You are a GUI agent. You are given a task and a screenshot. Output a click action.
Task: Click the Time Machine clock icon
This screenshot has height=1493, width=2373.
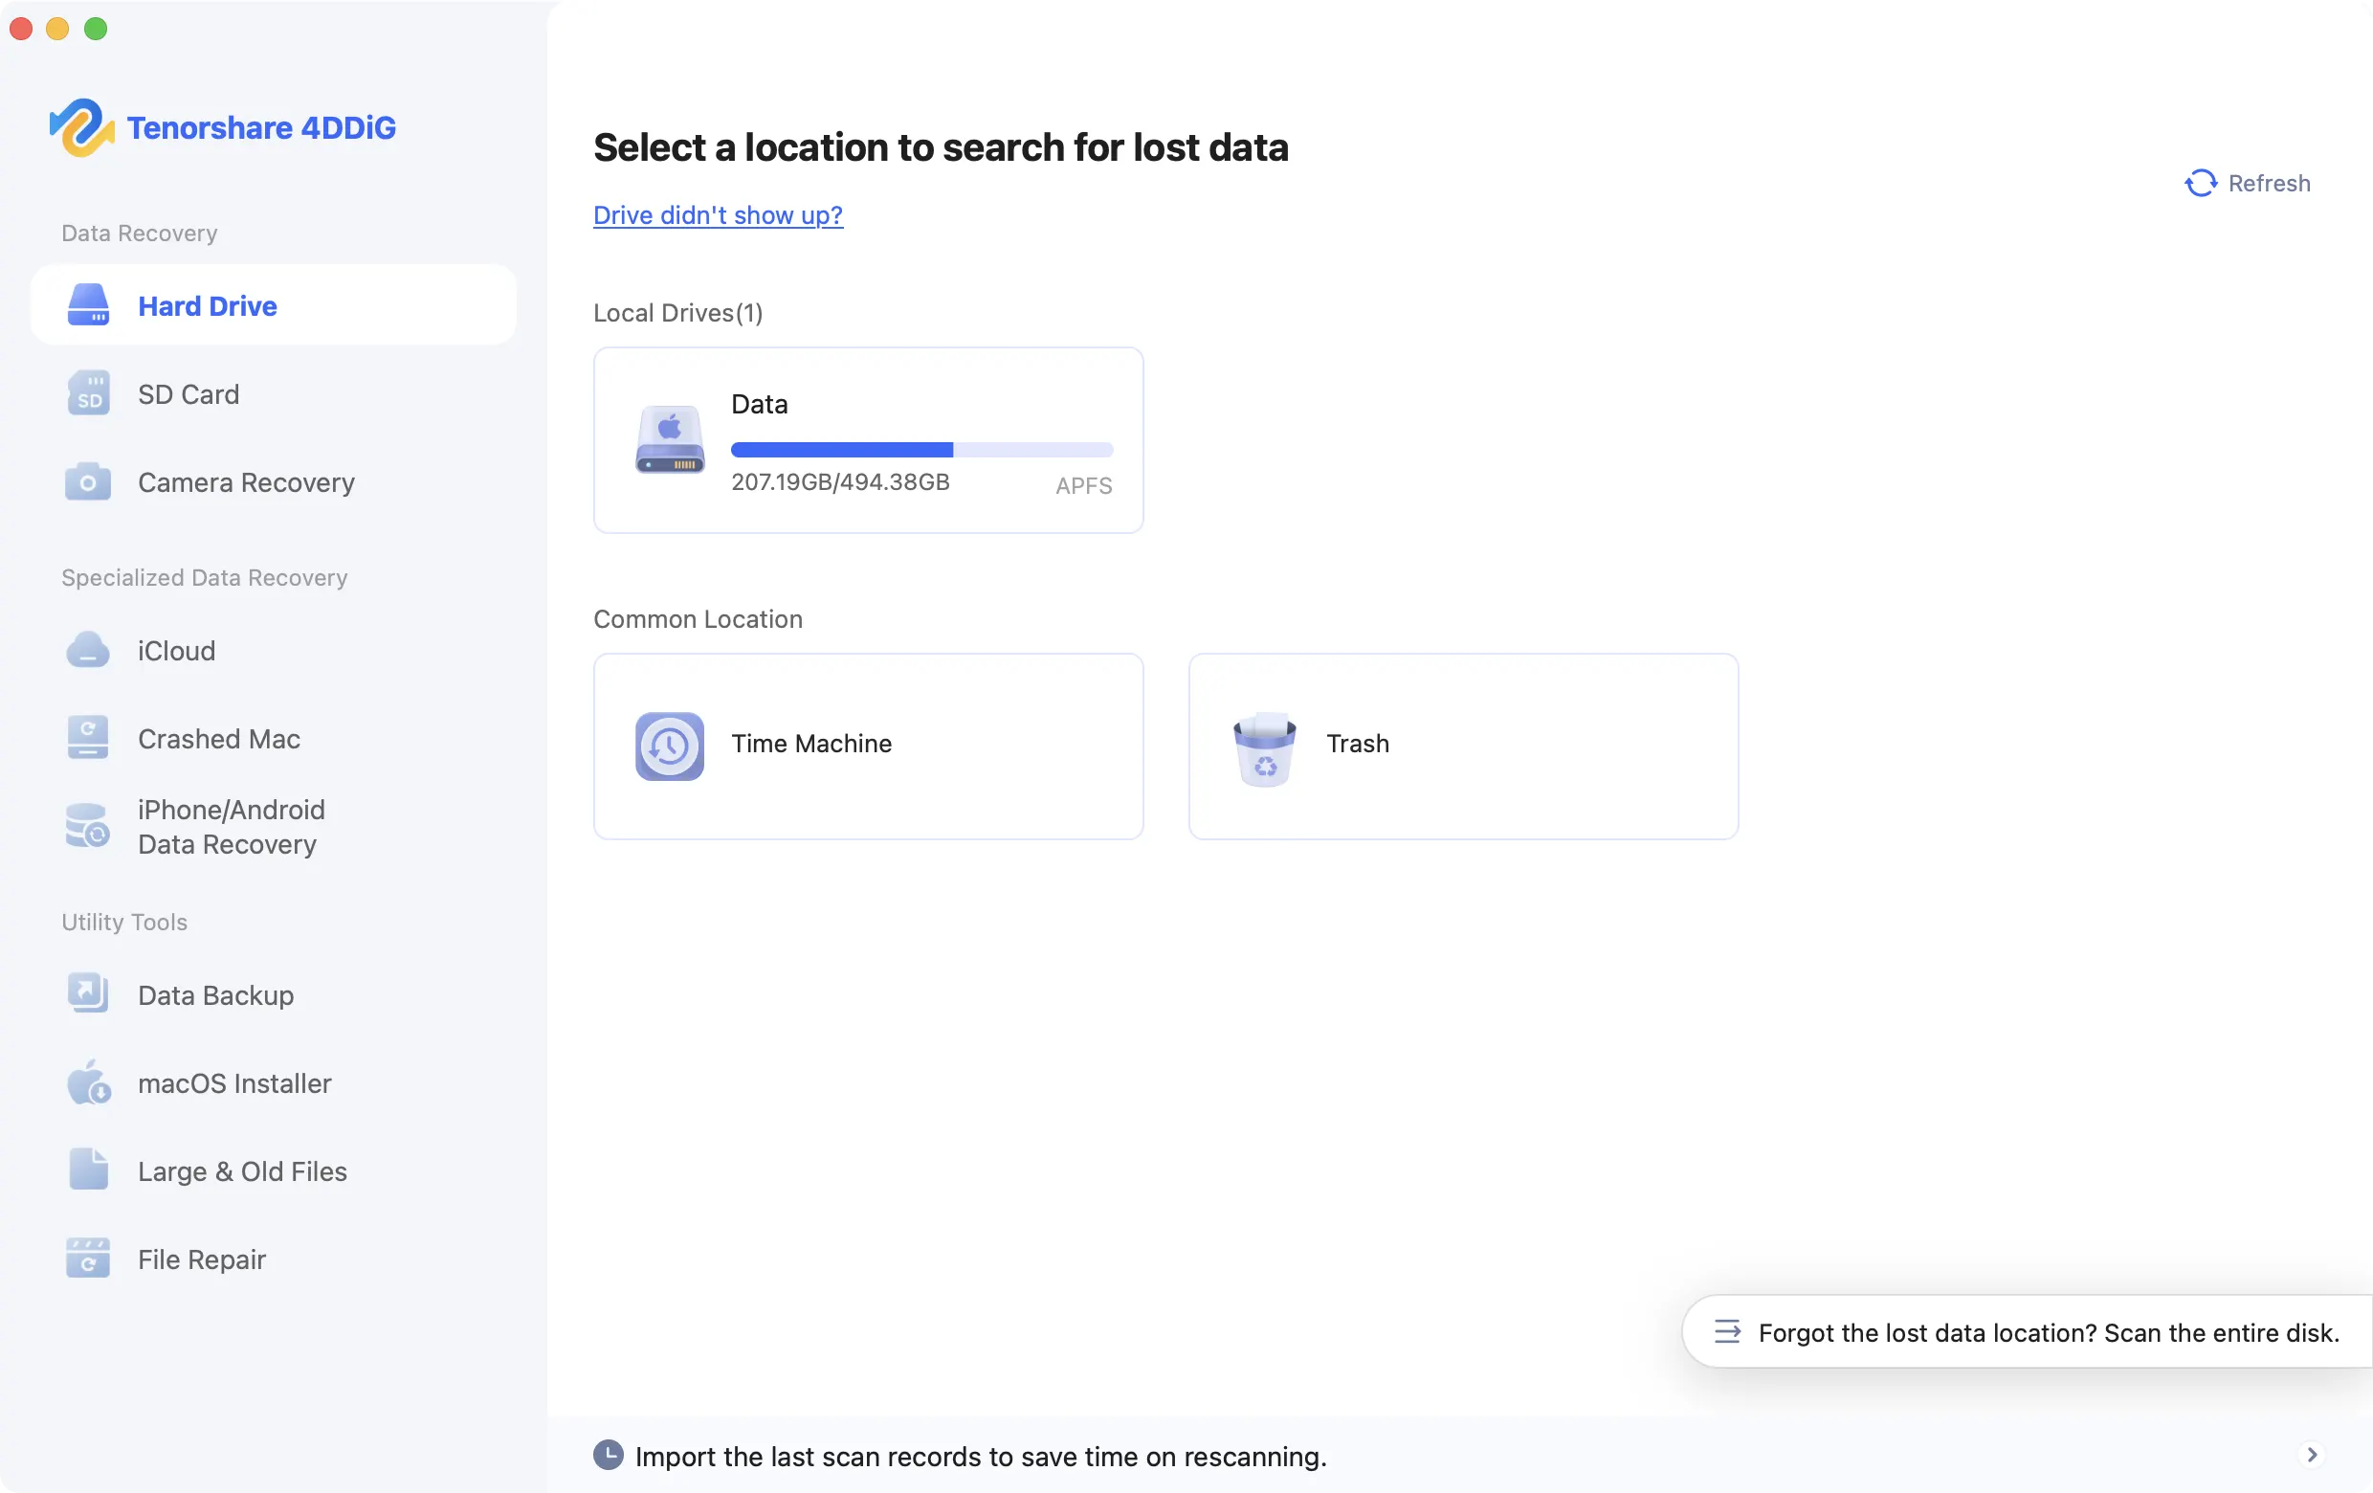669,745
